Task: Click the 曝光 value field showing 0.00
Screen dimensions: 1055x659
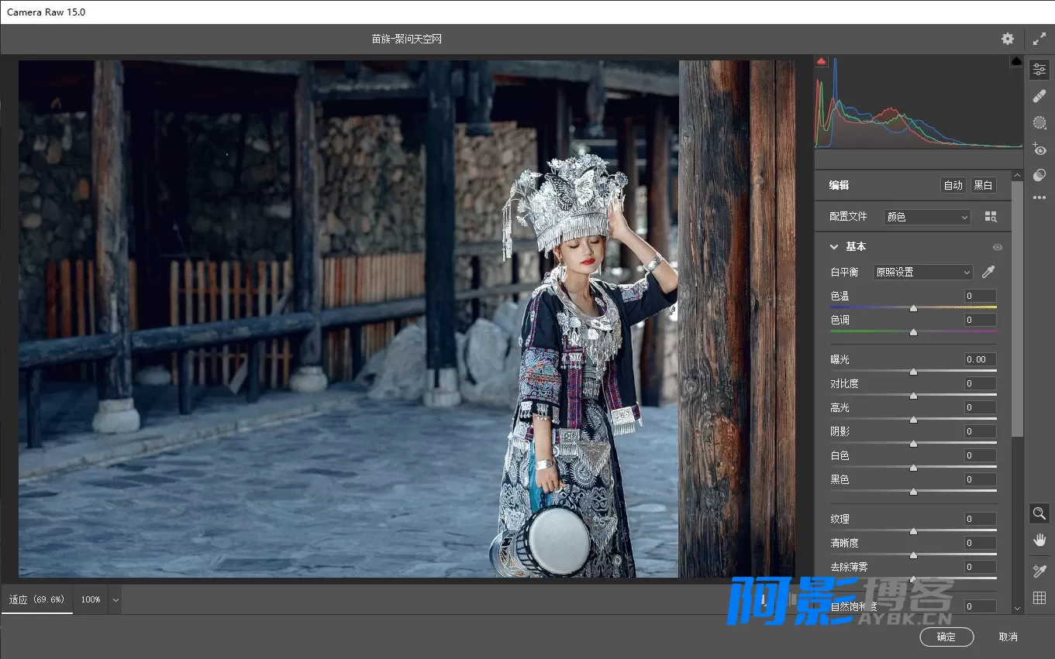Action: coord(981,359)
